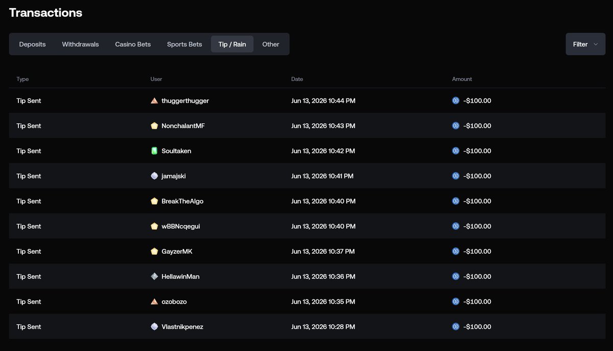613x351 pixels.
Task: Click the date Jun 13, 2026 10:44 PM
Action: [323, 101]
